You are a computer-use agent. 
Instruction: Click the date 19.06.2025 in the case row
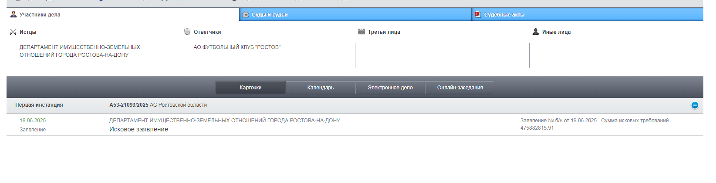click(x=33, y=121)
